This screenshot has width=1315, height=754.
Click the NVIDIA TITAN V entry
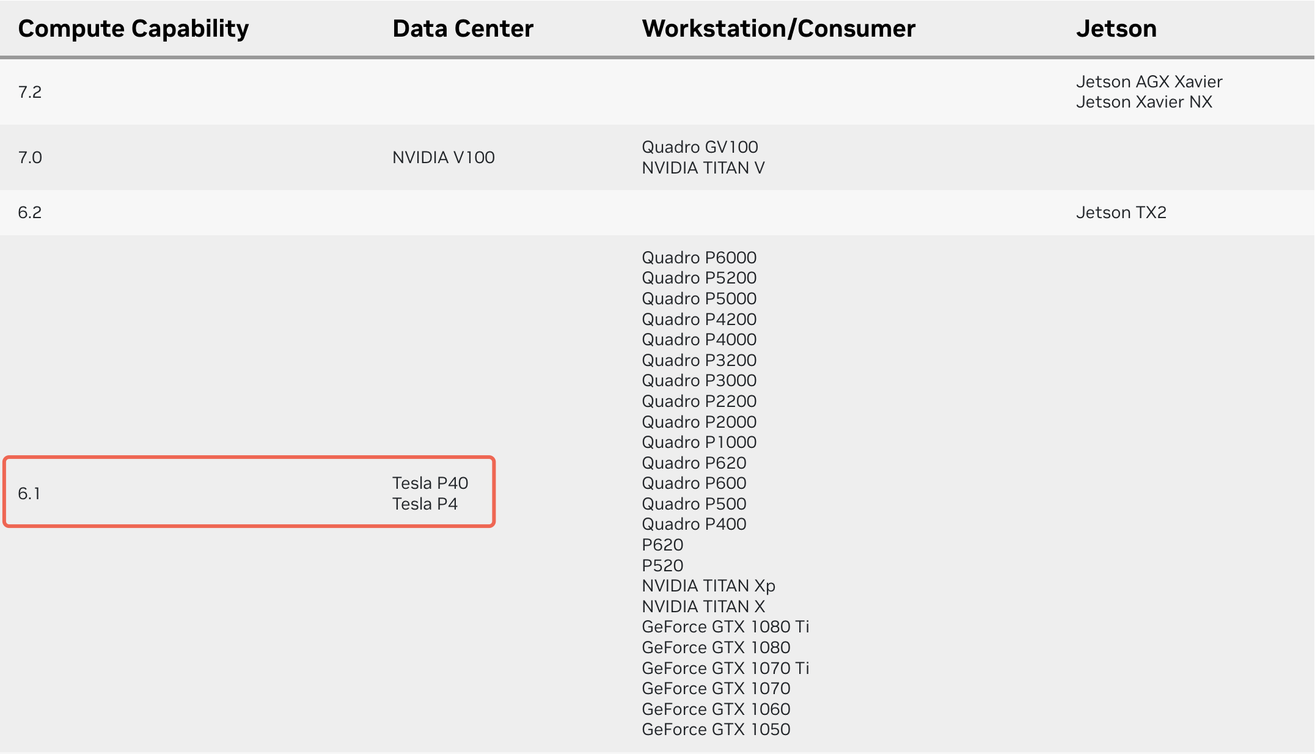703,167
